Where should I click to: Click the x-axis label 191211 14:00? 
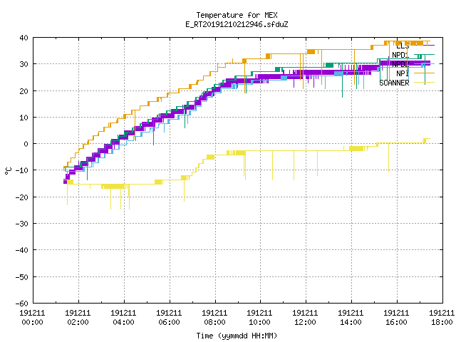351,318
